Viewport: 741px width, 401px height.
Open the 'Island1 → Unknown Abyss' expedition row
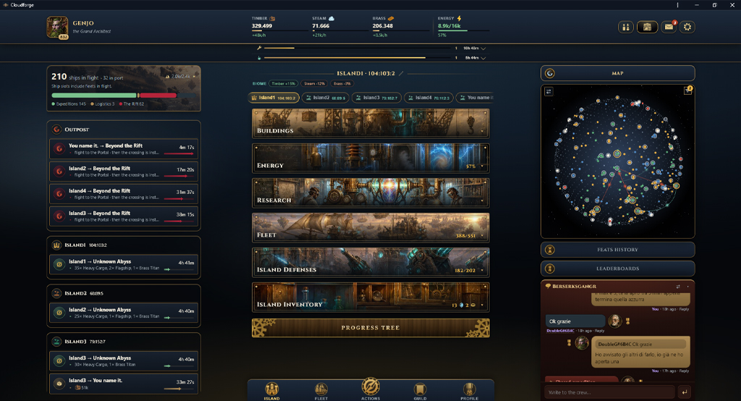tap(124, 265)
